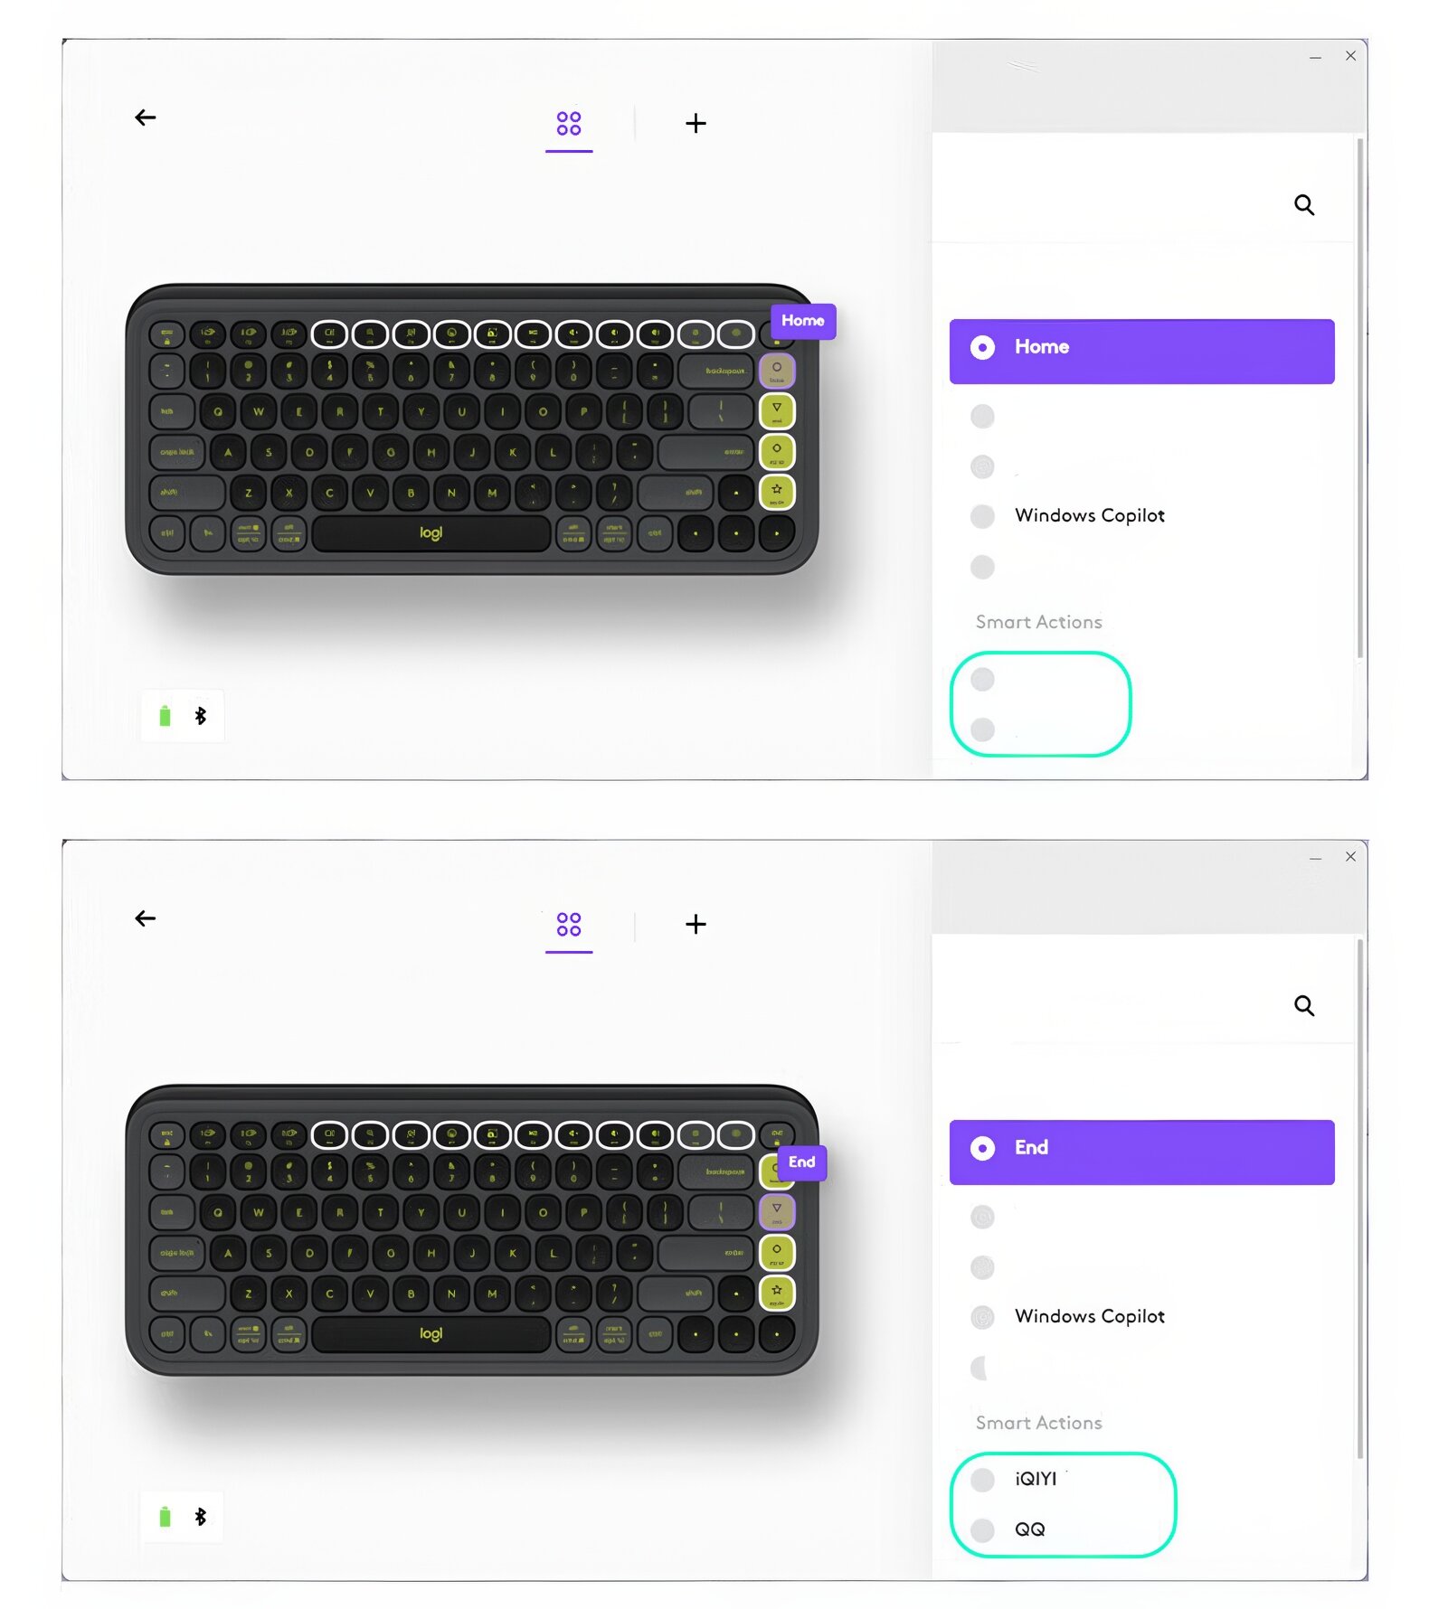The width and height of the screenshot is (1429, 1609).
Task: Add new item with top window's plus icon
Action: click(x=696, y=124)
